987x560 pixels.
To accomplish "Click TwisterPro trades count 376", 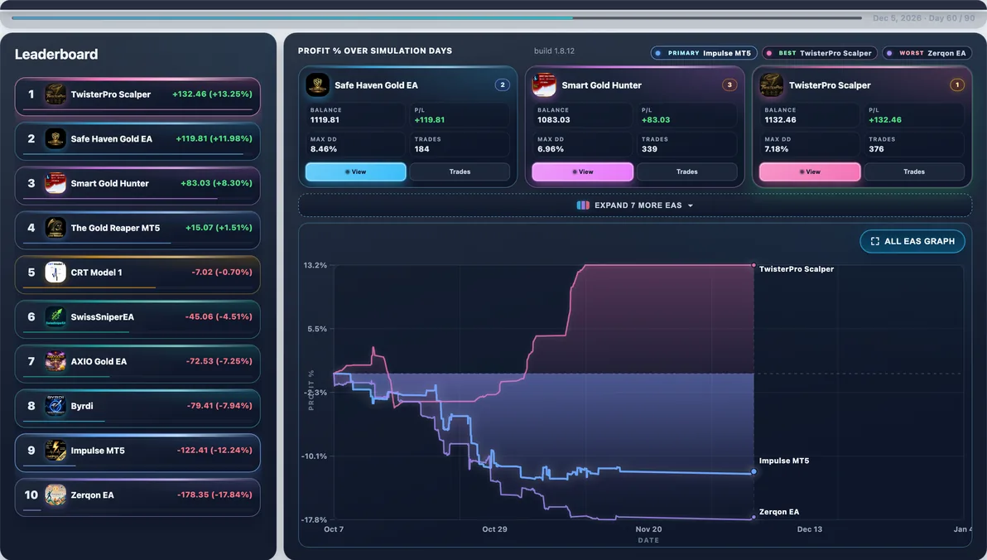I will 876,149.
